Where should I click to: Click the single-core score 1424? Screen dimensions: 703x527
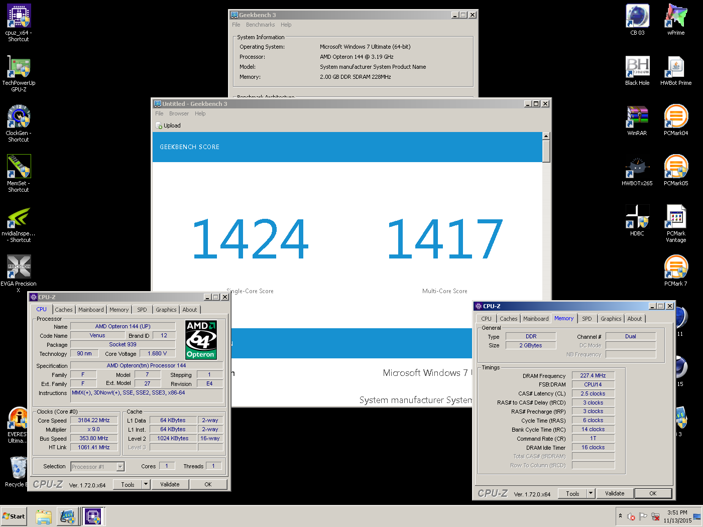pyautogui.click(x=250, y=239)
